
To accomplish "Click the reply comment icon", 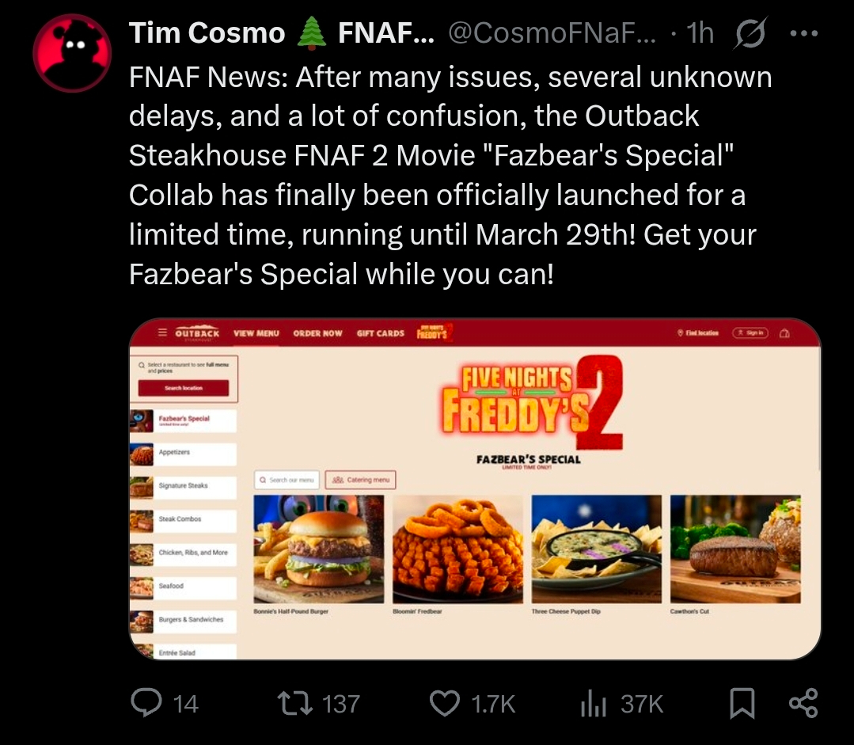I will tap(147, 703).
